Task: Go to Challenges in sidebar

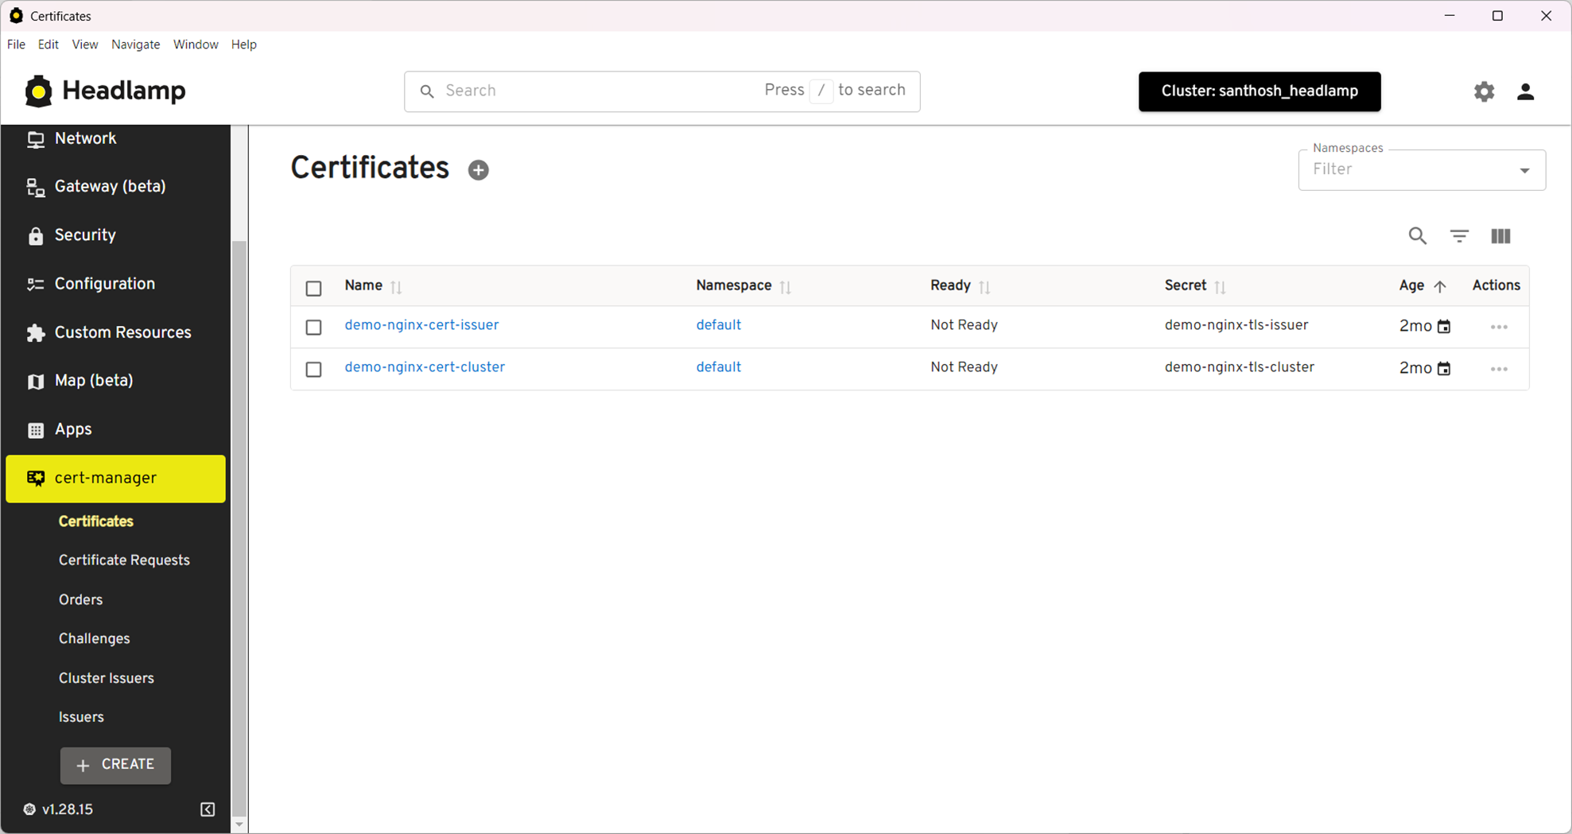Action: (x=94, y=638)
